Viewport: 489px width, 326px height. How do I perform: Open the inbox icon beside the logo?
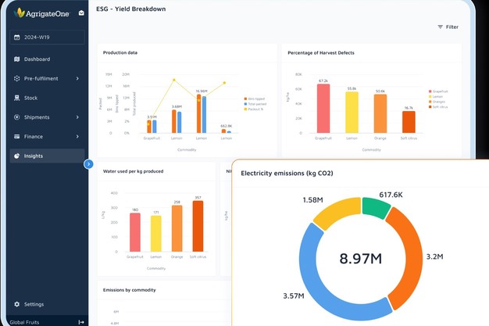pos(81,13)
